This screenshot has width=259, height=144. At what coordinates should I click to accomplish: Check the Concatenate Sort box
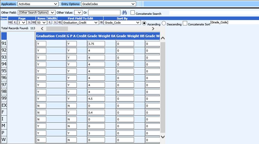coord(185,23)
